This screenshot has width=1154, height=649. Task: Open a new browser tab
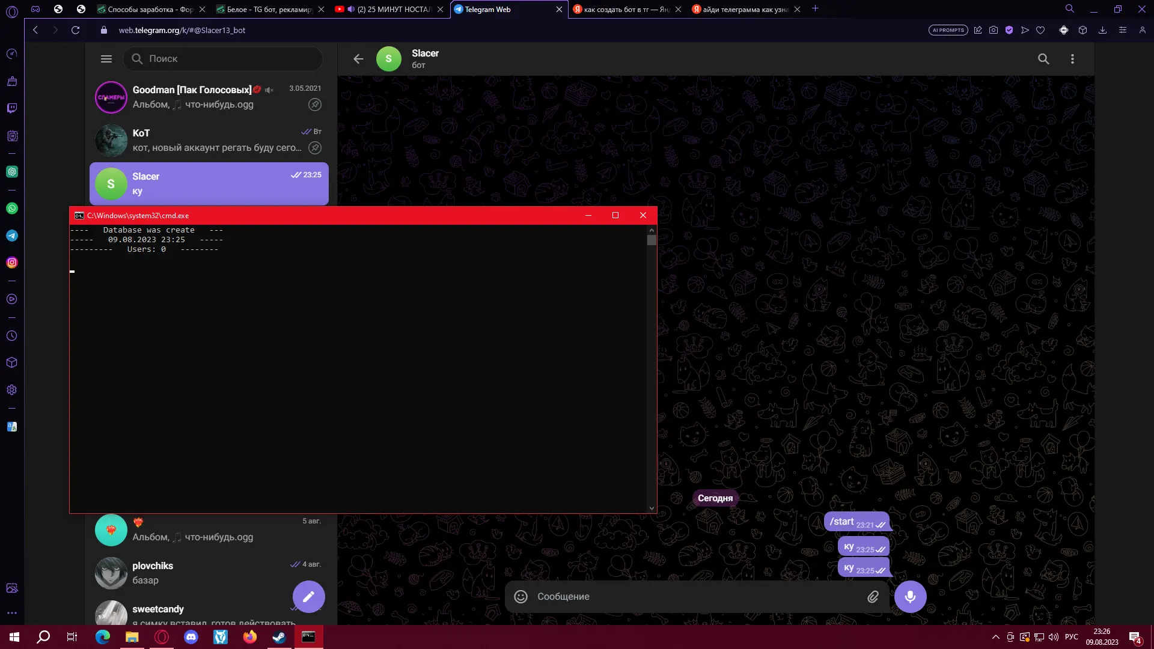[x=815, y=8]
